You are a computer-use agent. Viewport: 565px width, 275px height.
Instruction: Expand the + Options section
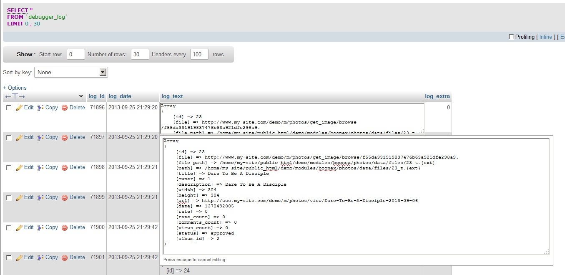point(15,88)
